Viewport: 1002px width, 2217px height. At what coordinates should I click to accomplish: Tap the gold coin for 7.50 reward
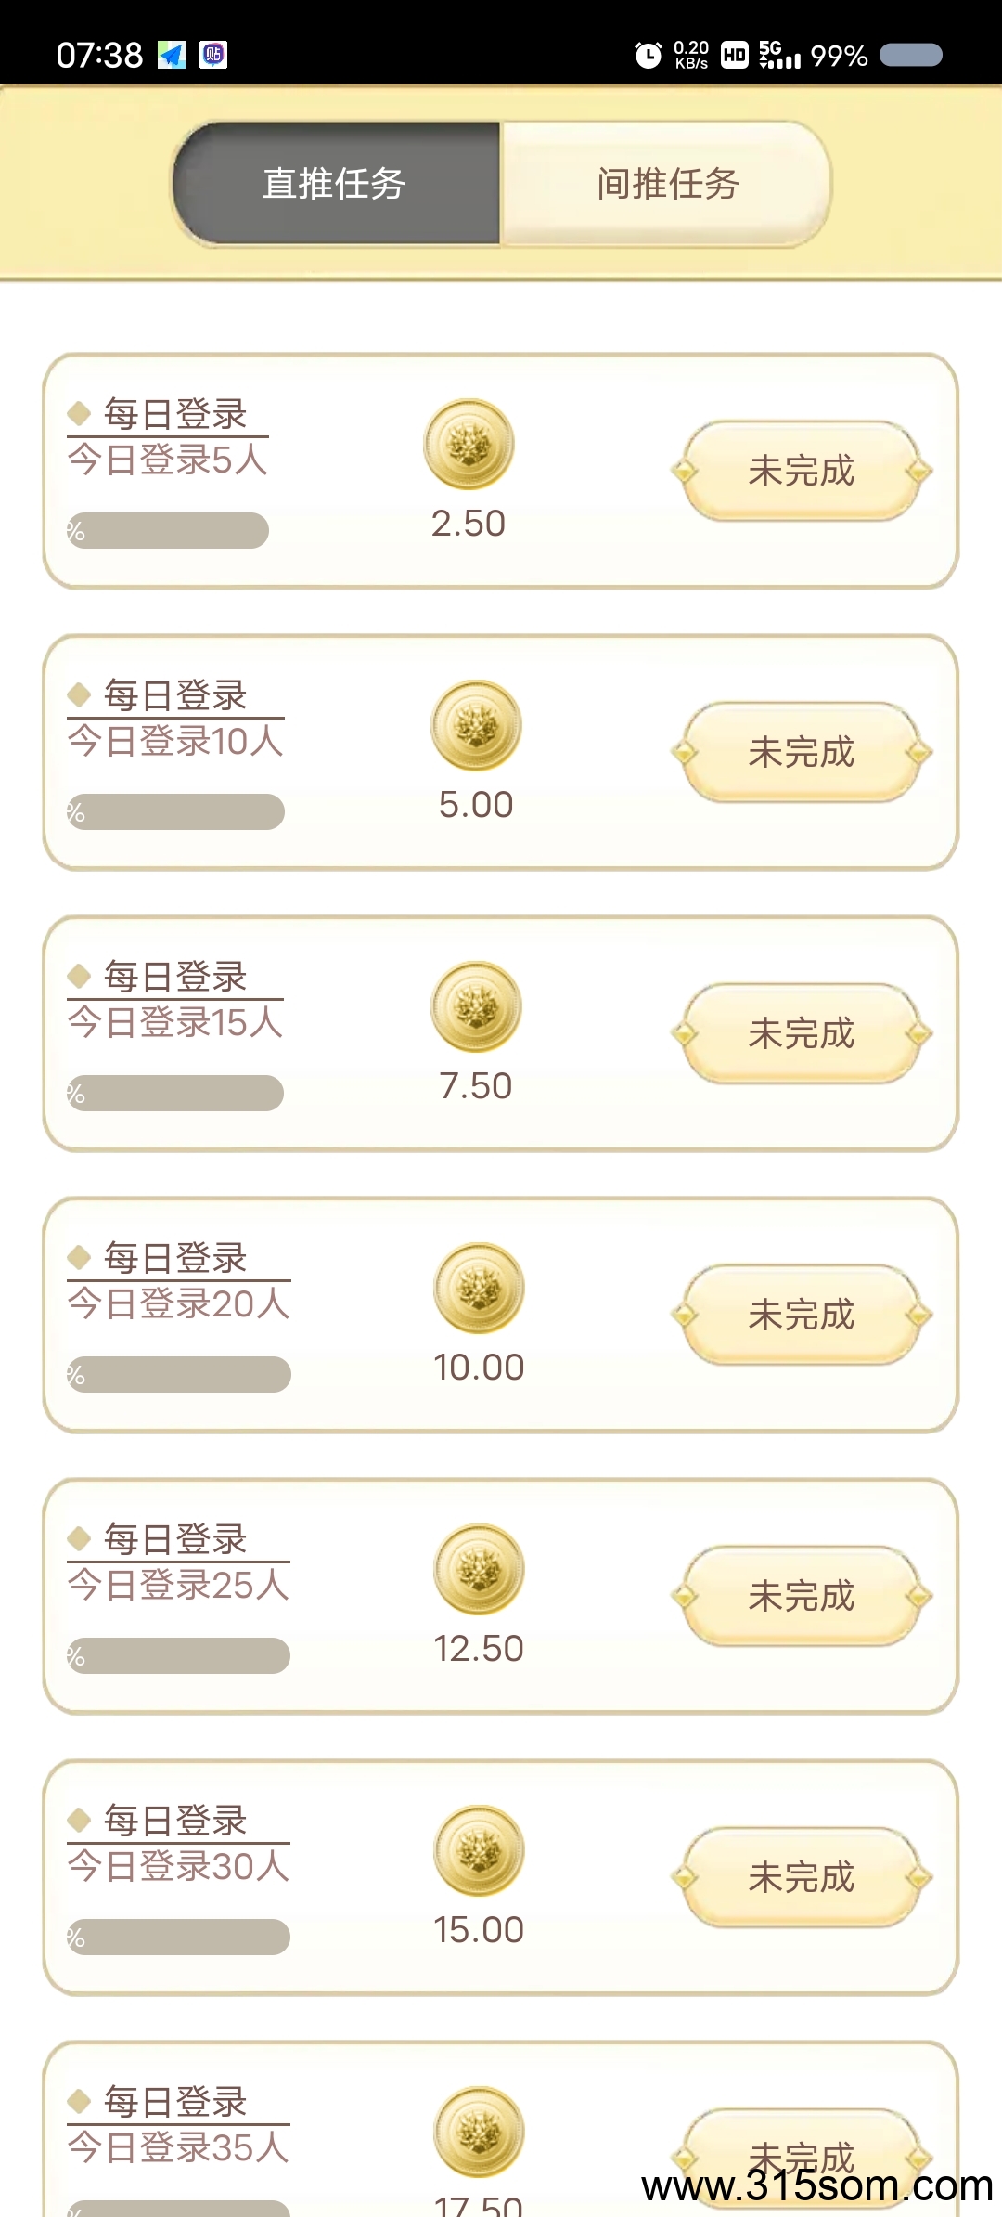tap(476, 1007)
